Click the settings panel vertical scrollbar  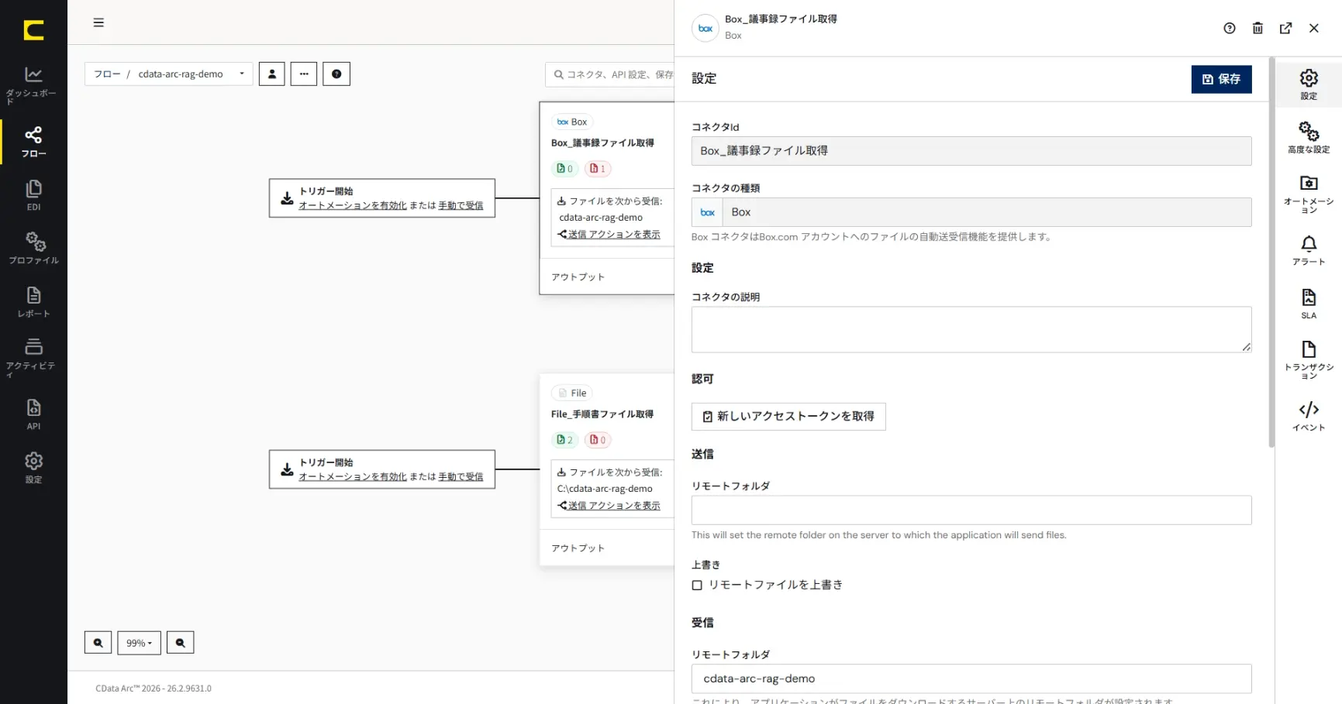coord(1271,252)
